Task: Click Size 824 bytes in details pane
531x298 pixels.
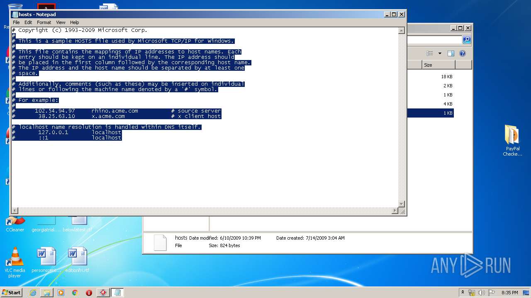Action: pyautogui.click(x=224, y=245)
